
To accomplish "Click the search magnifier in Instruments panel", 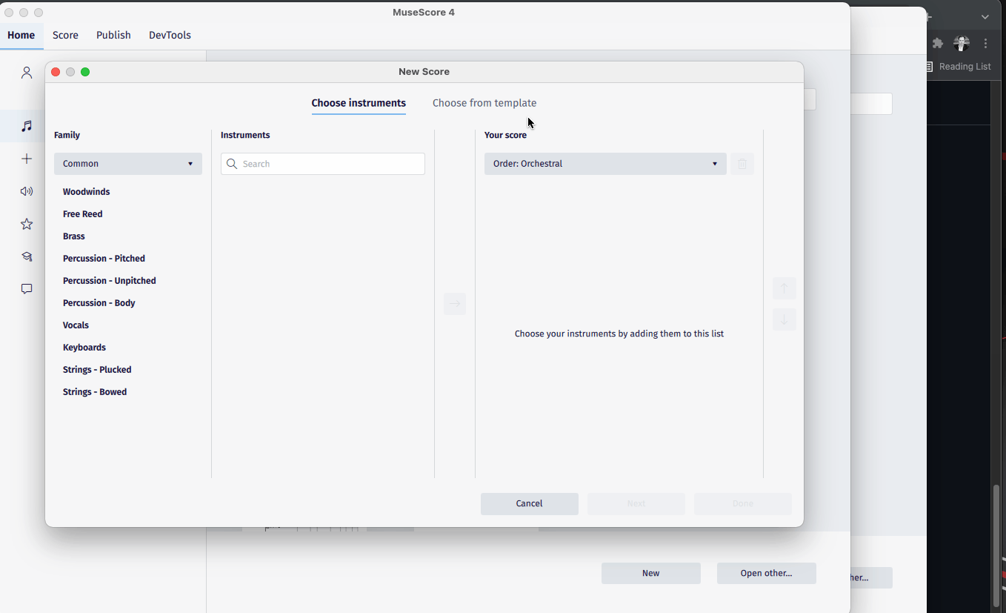I will (232, 163).
